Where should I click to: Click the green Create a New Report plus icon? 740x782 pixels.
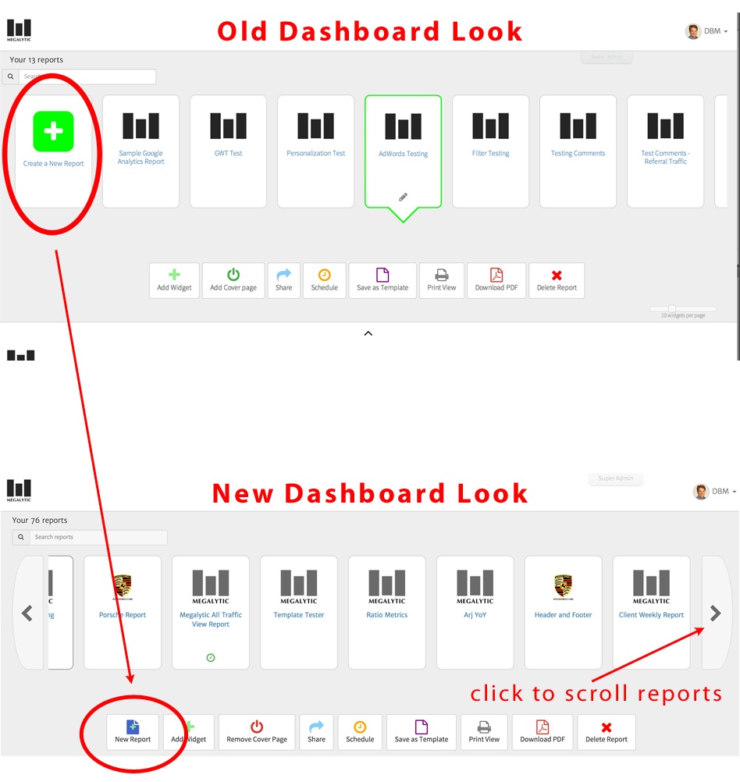pyautogui.click(x=53, y=131)
